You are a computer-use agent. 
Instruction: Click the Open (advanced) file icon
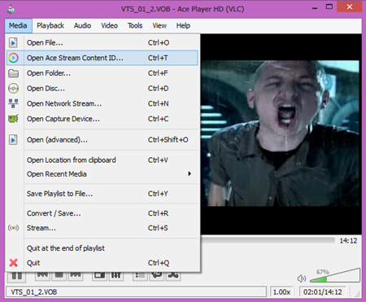(13, 140)
